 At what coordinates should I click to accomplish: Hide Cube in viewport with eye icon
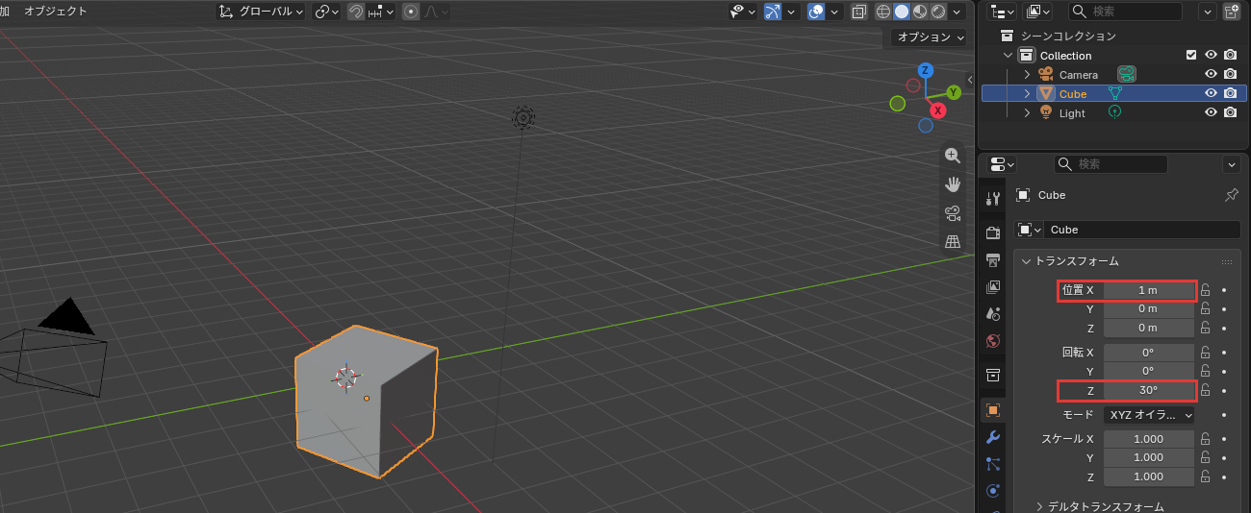tap(1212, 94)
